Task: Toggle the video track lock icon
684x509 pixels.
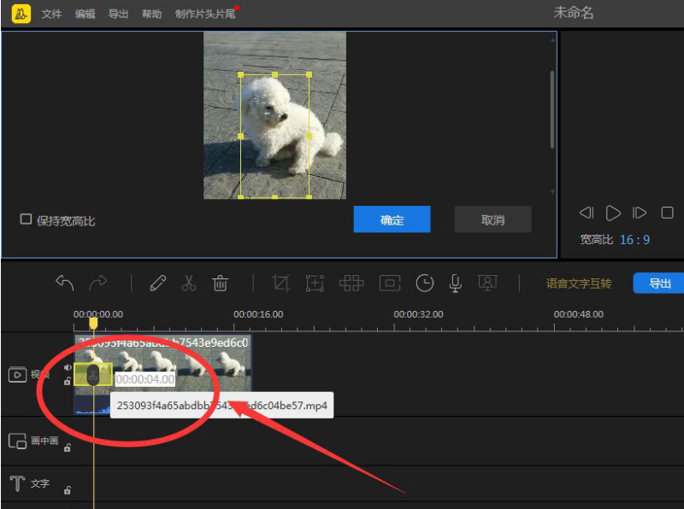Action: pos(68,382)
